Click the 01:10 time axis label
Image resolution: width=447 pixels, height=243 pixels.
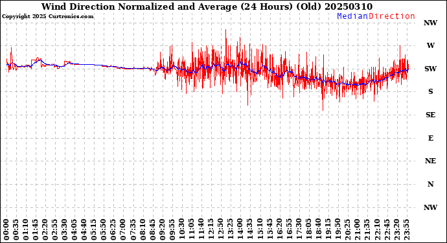pos(26,229)
